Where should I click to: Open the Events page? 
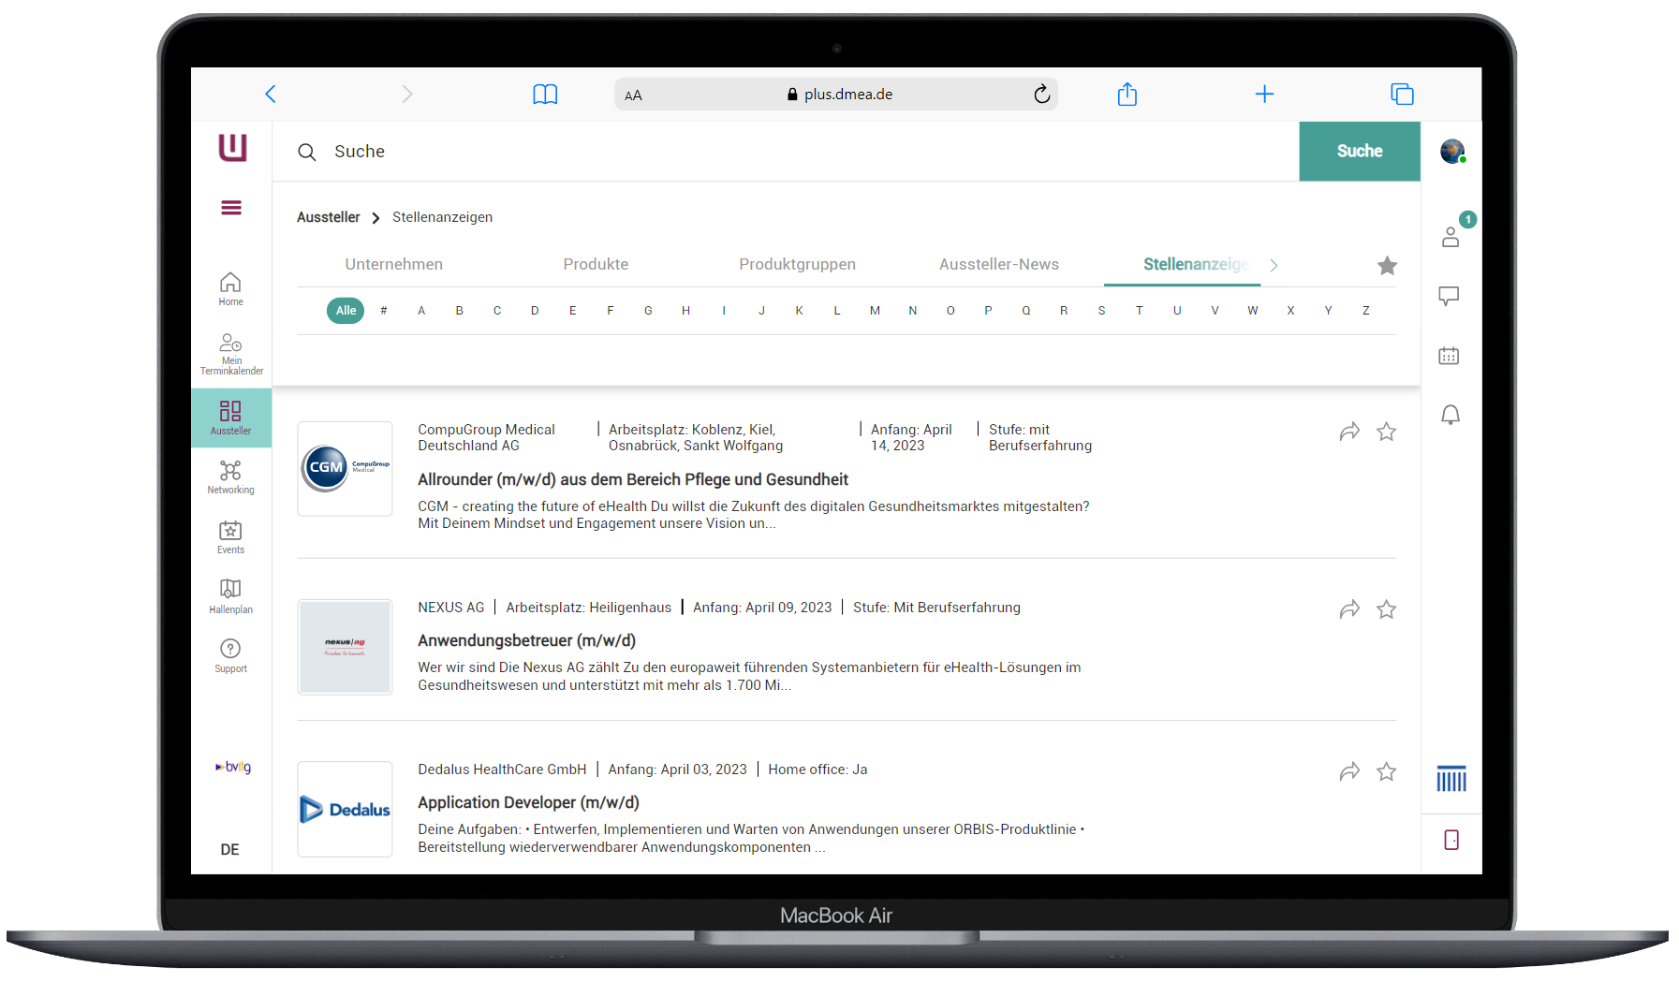point(230,536)
